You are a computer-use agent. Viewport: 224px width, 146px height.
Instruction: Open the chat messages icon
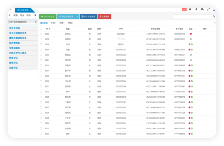[202, 10]
